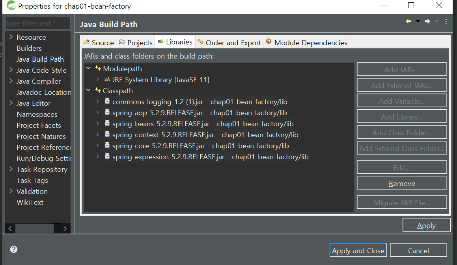Select Java Build Path in sidebar

[x=40, y=59]
